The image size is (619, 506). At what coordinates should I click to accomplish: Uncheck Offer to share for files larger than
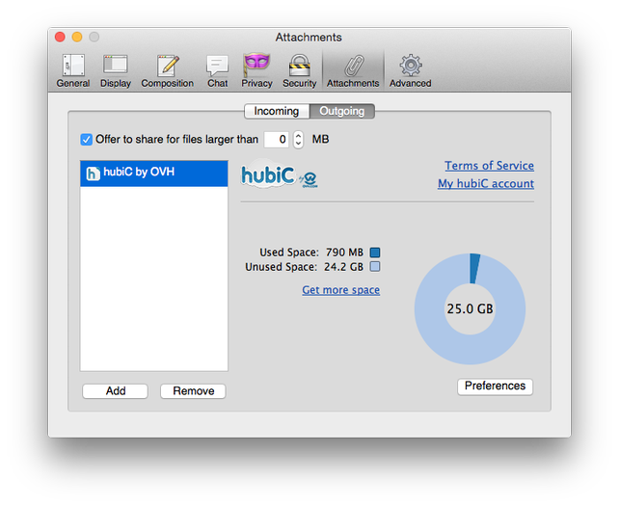(86, 140)
